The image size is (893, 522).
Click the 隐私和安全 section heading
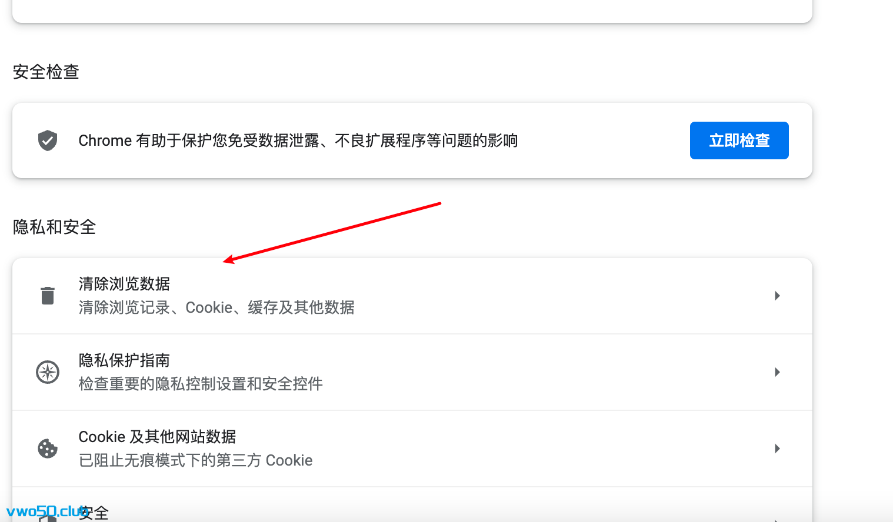pyautogui.click(x=54, y=227)
